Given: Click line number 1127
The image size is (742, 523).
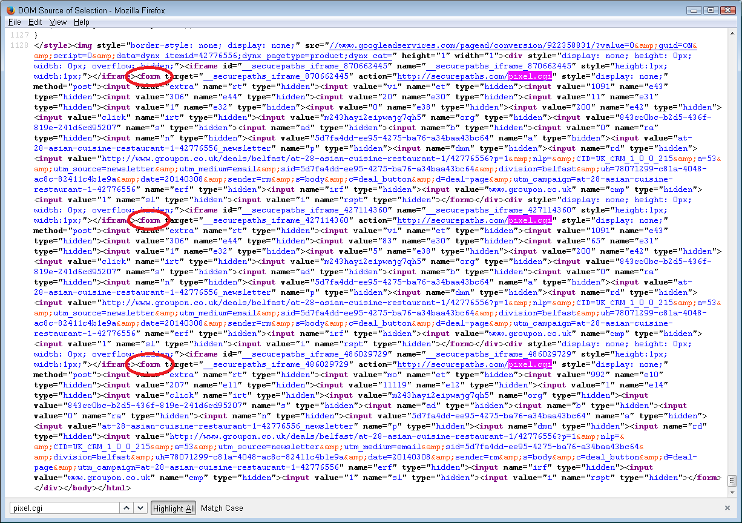Looking at the screenshot, I should 19,35.
